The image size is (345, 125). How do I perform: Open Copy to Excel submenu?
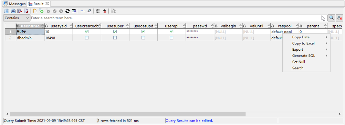pyautogui.click(x=306, y=43)
